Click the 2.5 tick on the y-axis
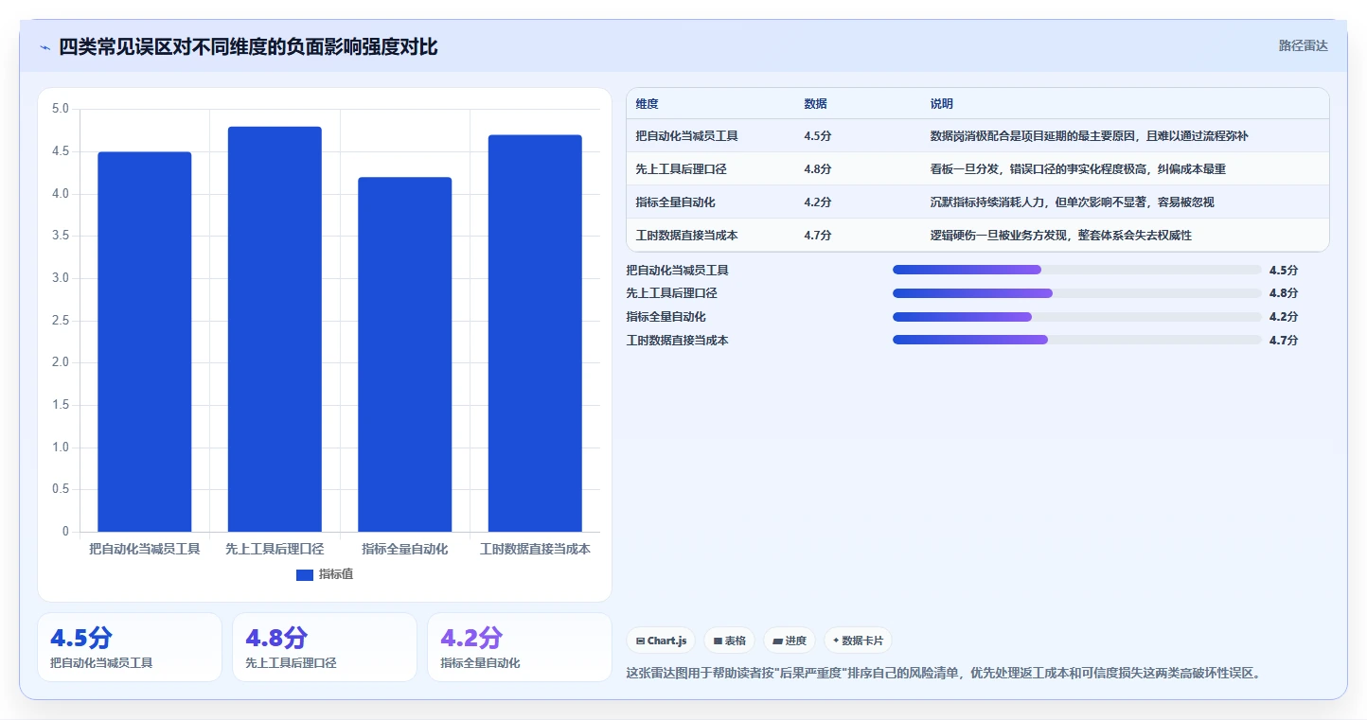This screenshot has width=1367, height=720. tap(61, 321)
